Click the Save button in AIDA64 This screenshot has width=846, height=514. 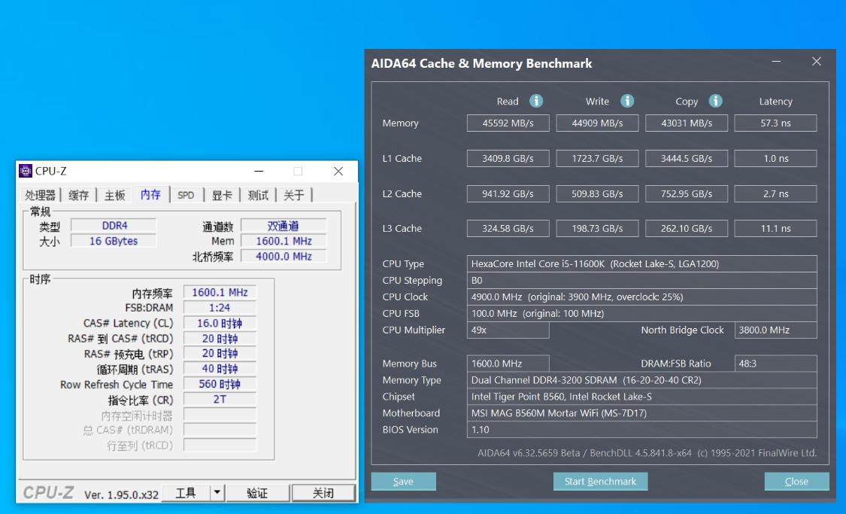tap(403, 481)
